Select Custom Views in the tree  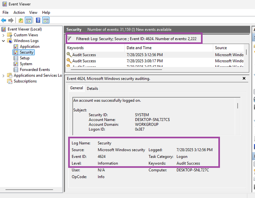point(26,35)
